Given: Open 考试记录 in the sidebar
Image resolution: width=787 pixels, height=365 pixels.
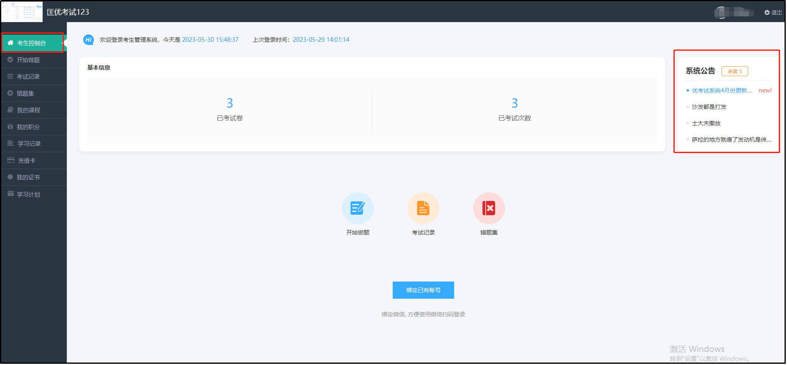Looking at the screenshot, I should pos(34,77).
